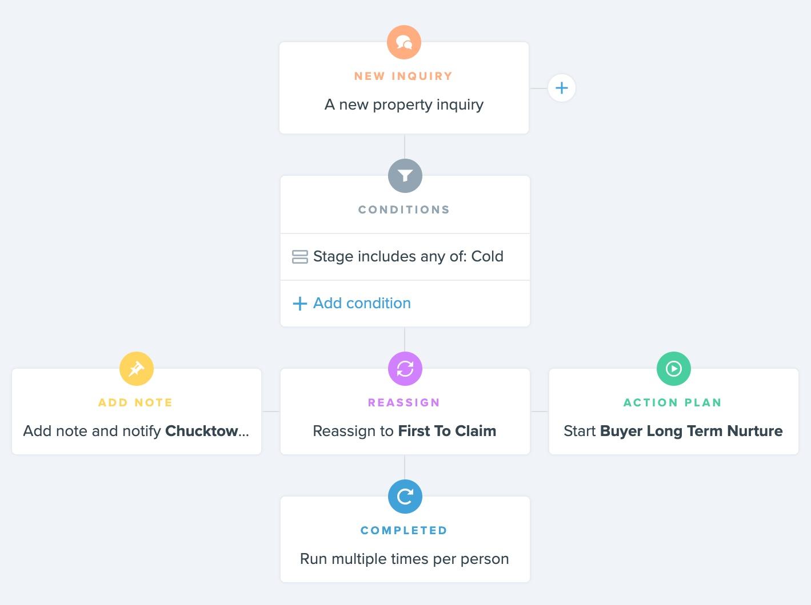Open the Completed run settings card
The height and width of the screenshot is (605, 811).
click(x=405, y=539)
